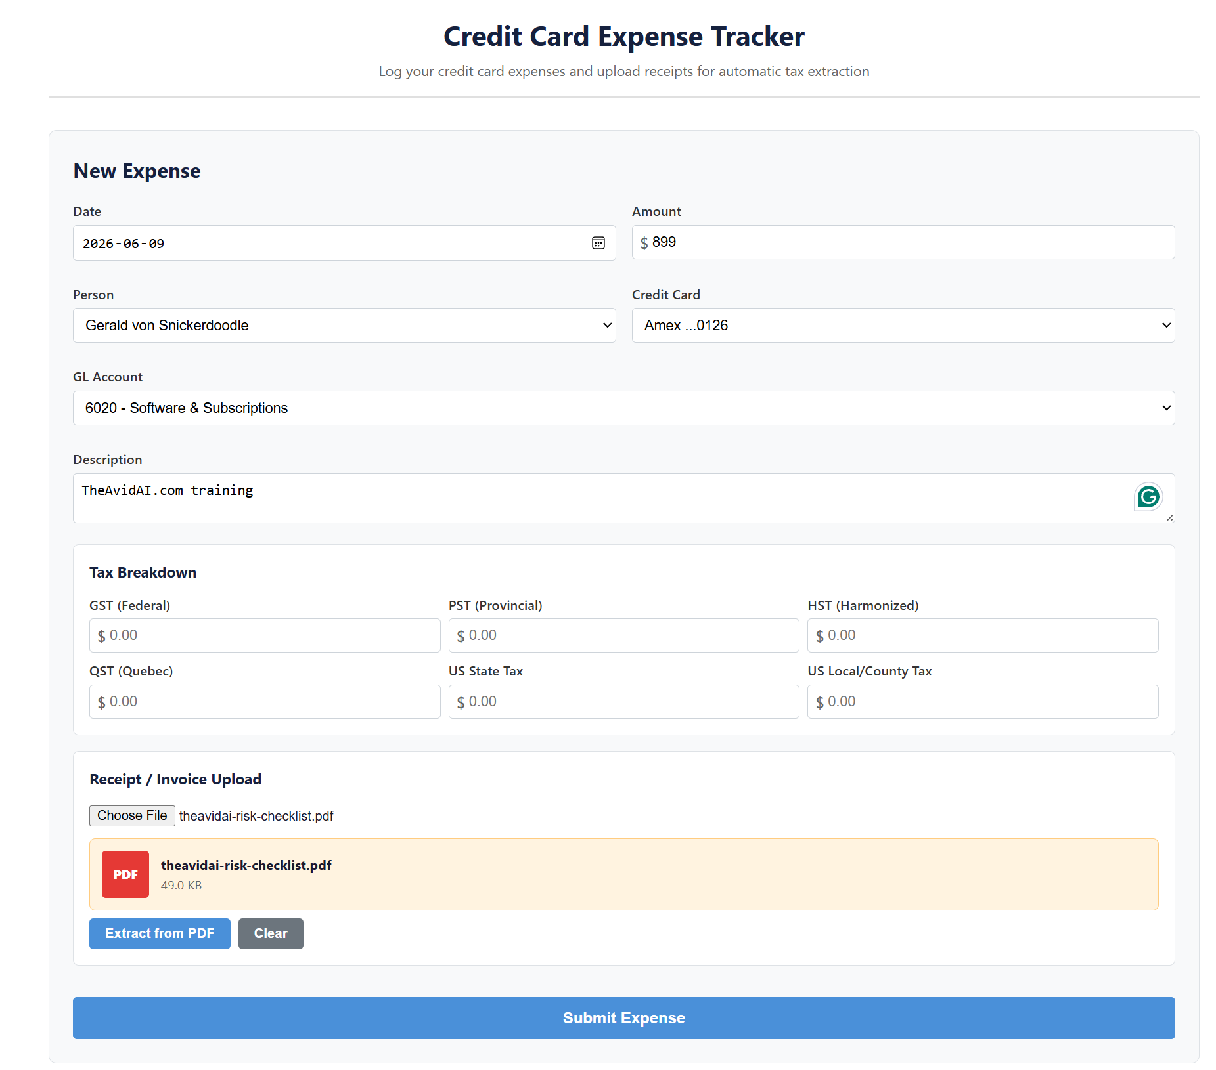Submit the expense
Screen dimensions: 1216x1070
pyautogui.click(x=624, y=1018)
